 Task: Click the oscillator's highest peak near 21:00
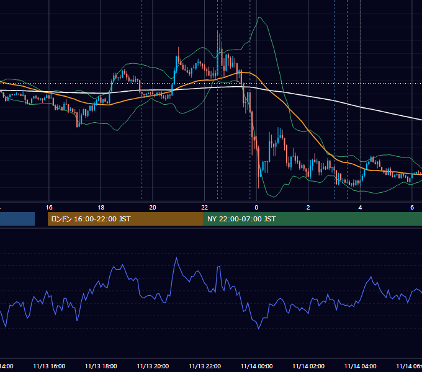pos(176,258)
